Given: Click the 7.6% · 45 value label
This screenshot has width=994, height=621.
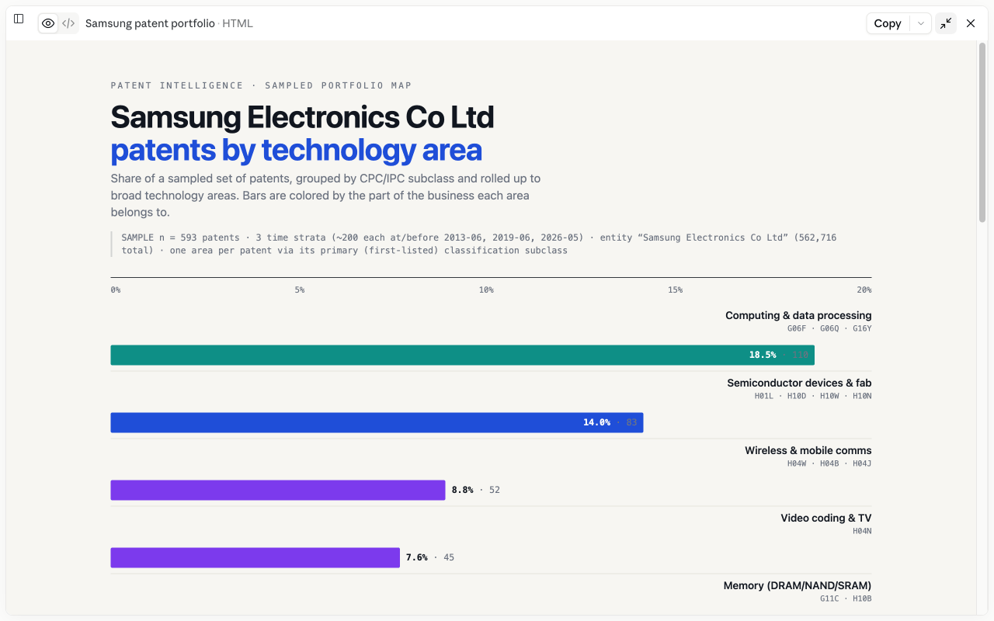Looking at the screenshot, I should (x=430, y=557).
